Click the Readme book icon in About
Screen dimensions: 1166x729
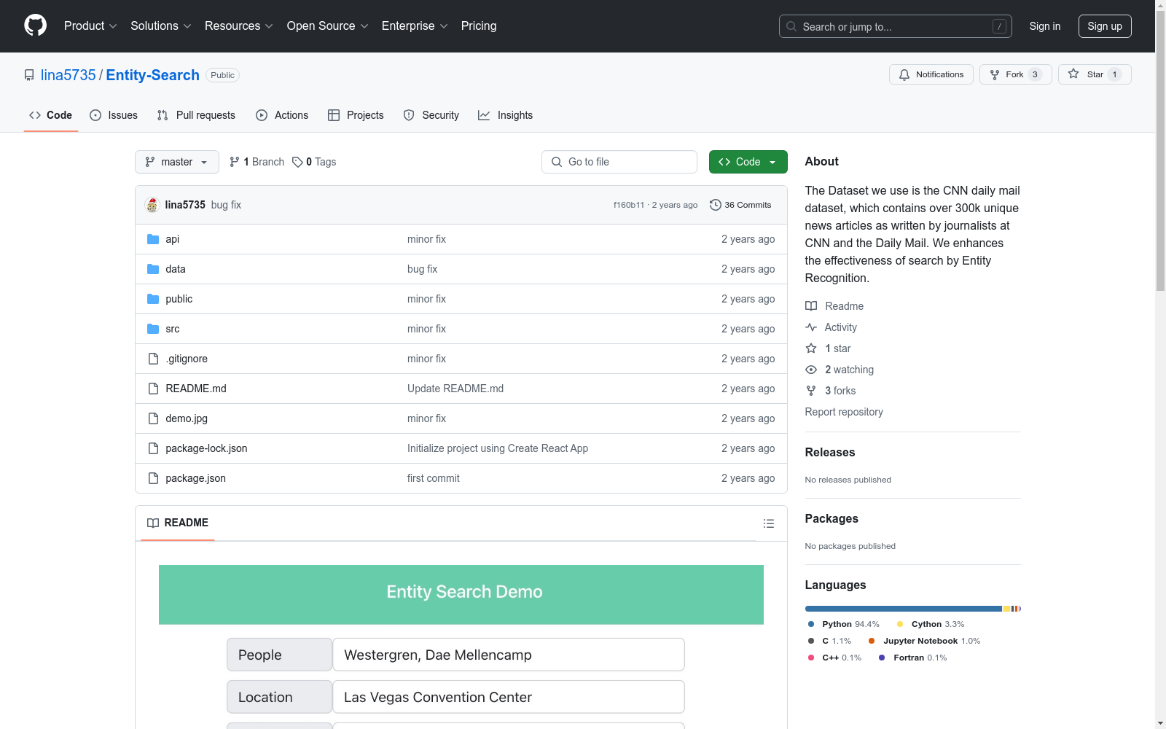click(x=811, y=306)
